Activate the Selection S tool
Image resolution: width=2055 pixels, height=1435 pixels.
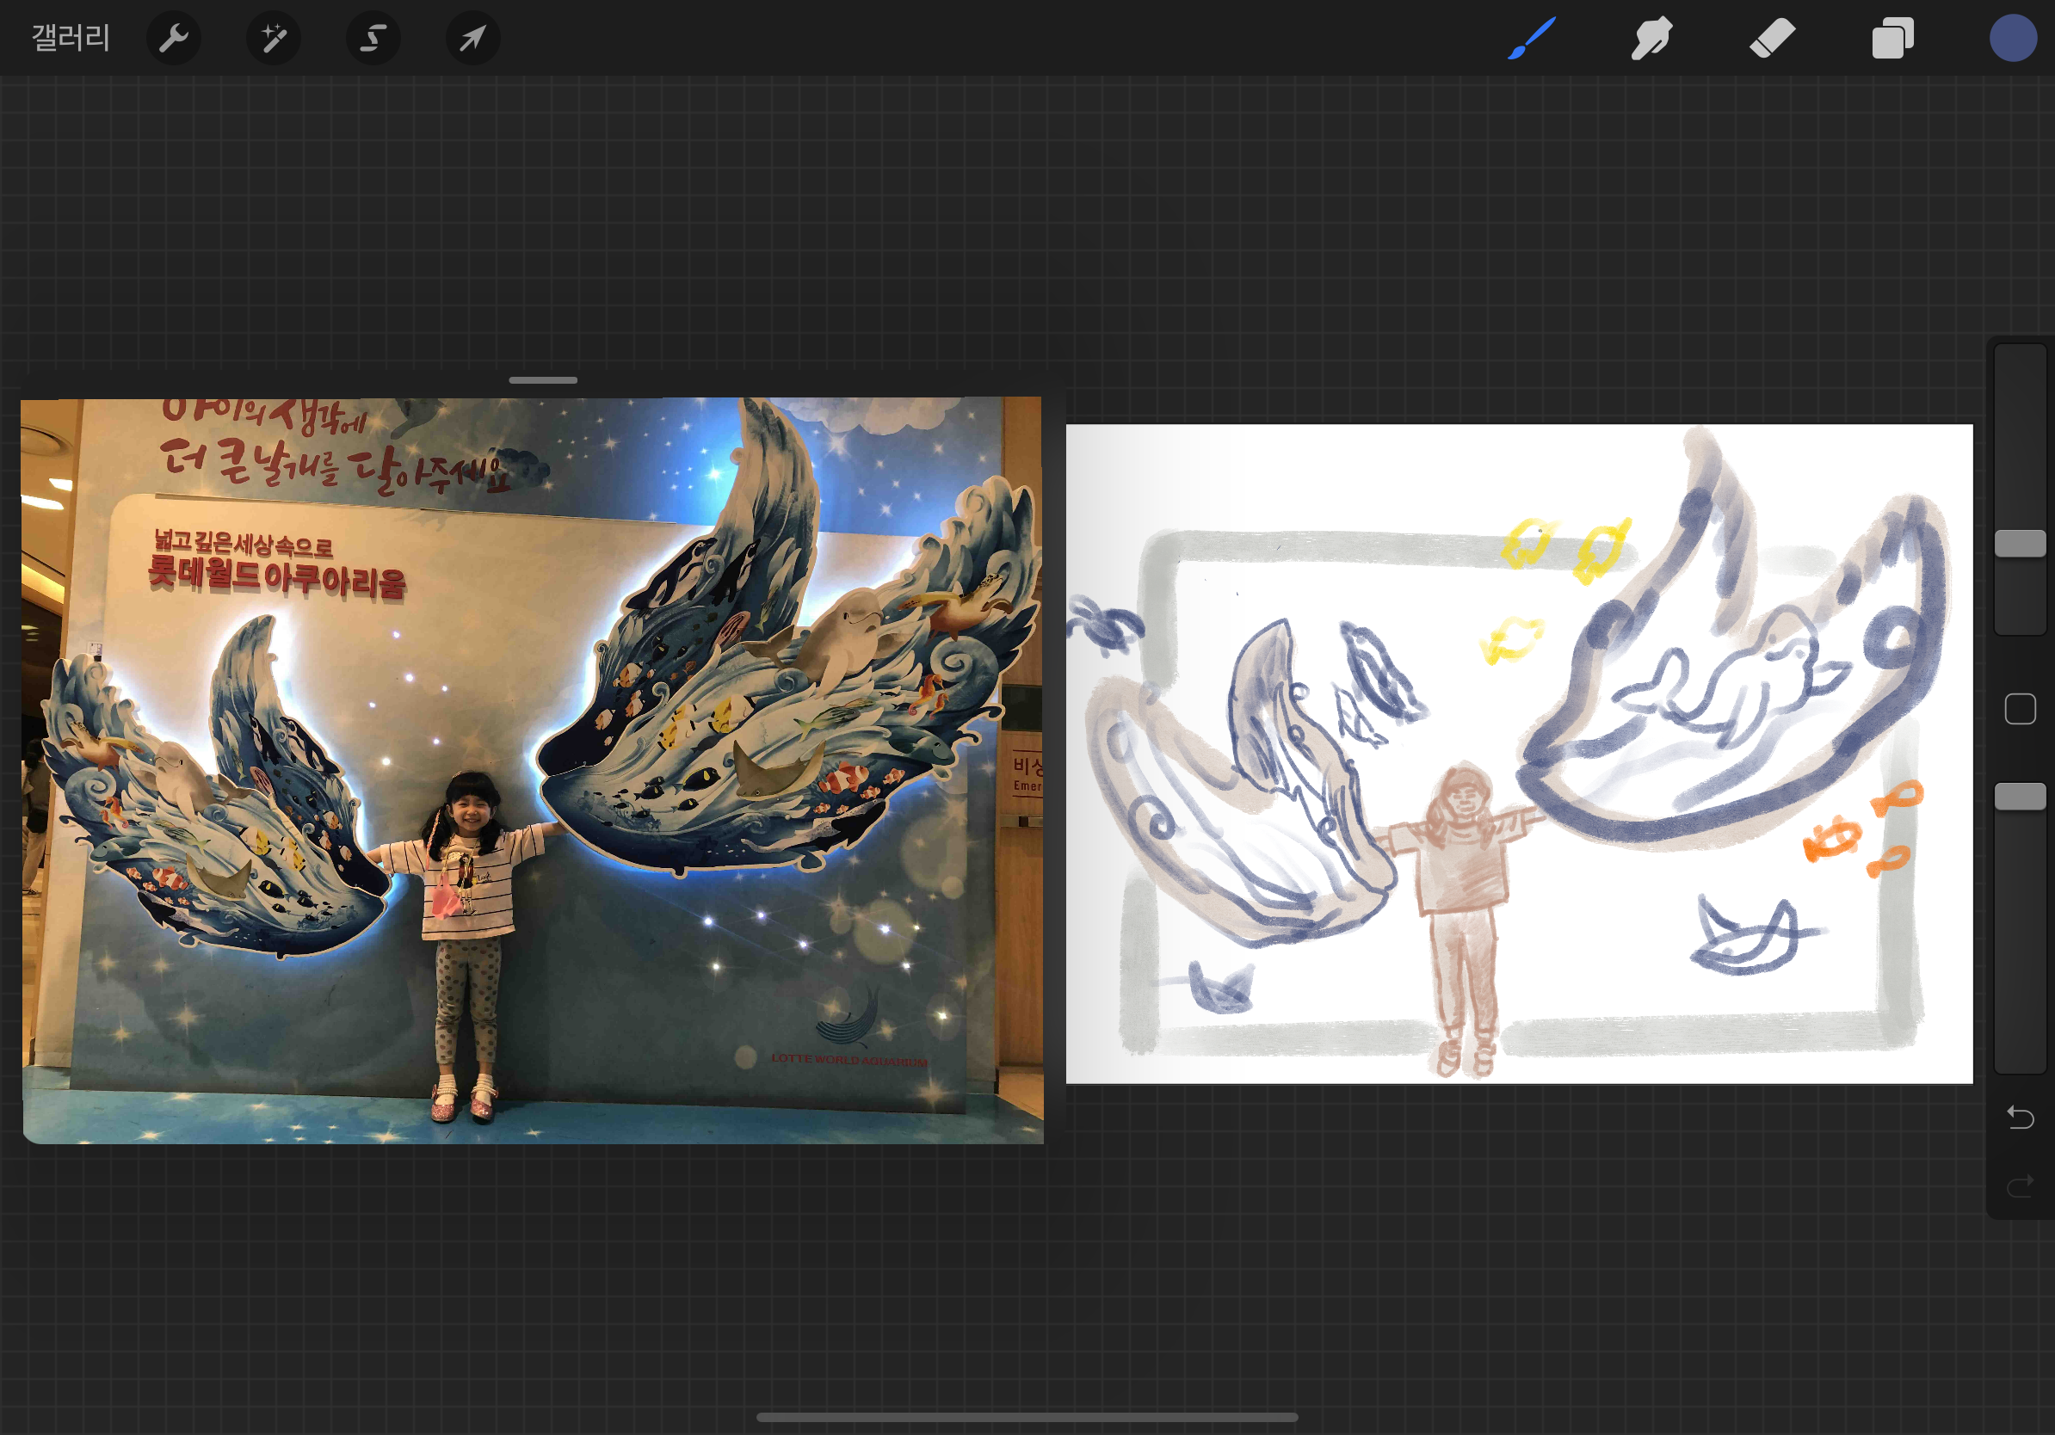(373, 39)
